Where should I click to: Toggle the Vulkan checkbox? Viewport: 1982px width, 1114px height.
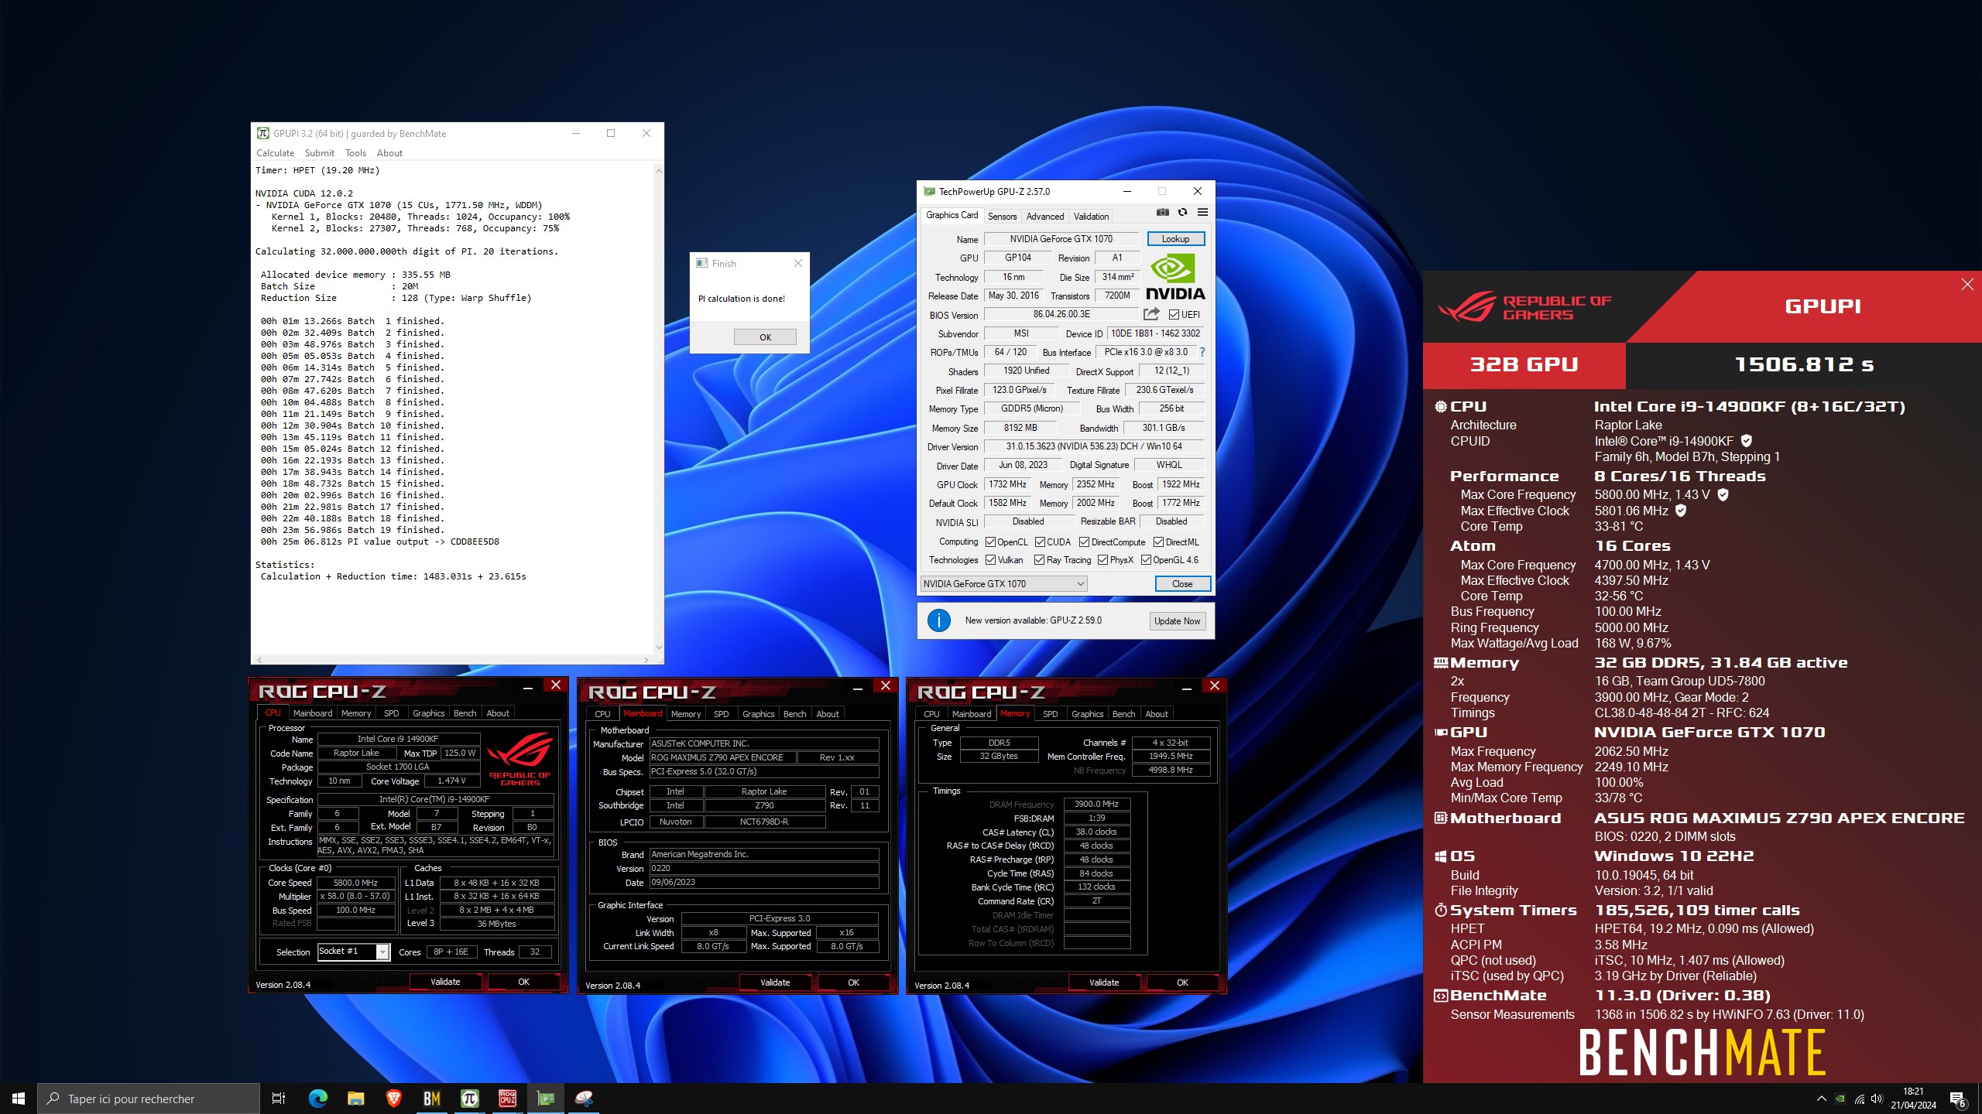point(990,560)
